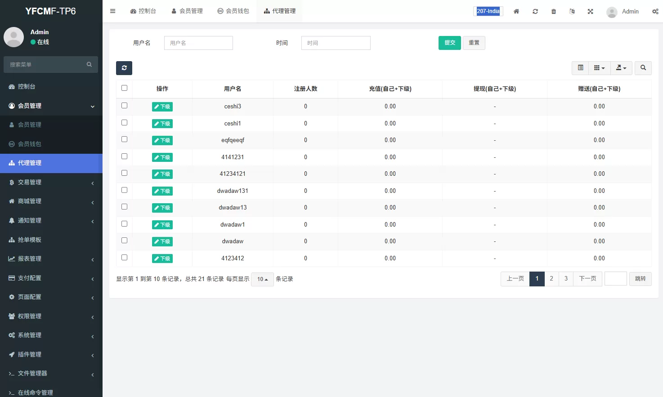This screenshot has height=397, width=663.
Task: Refresh the table data
Action: click(x=124, y=68)
